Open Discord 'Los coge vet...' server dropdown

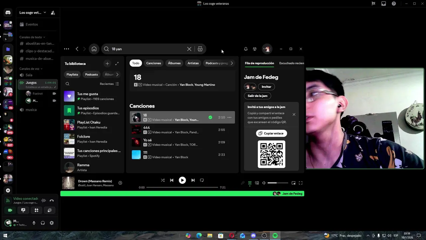[x=33, y=13]
